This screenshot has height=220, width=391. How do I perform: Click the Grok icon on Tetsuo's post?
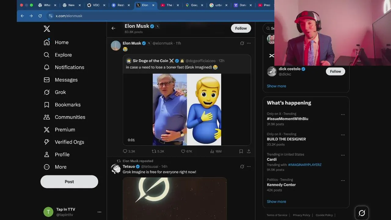[x=242, y=167]
